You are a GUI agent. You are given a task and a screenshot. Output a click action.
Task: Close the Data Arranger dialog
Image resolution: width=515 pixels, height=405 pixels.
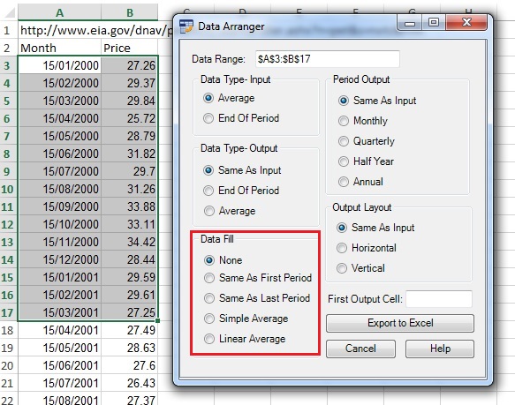tap(466, 23)
